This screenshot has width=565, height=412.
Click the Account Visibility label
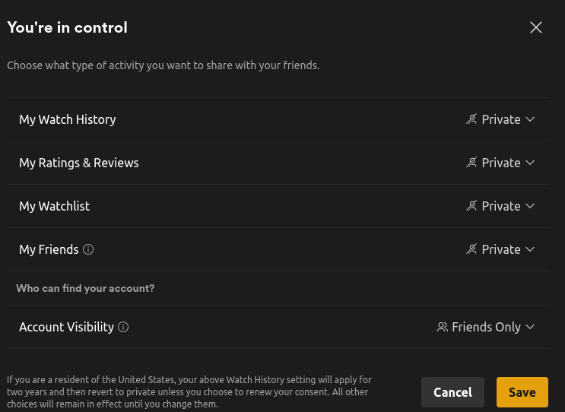[x=66, y=327]
